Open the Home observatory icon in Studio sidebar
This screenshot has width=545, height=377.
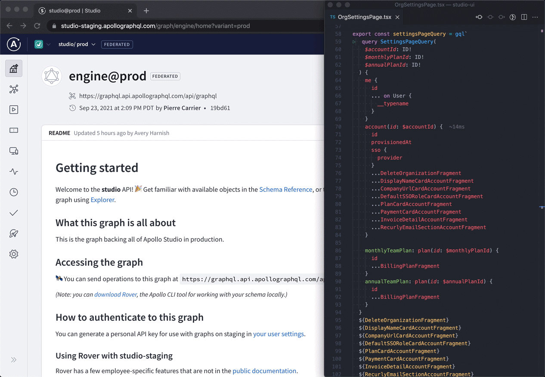tap(14, 68)
